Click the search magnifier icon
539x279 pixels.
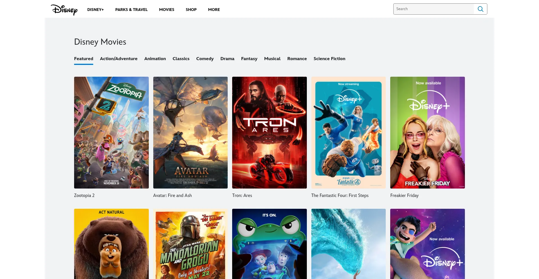coord(480,9)
